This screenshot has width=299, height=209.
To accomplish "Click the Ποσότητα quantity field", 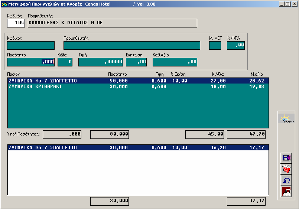I will point(31,62).
